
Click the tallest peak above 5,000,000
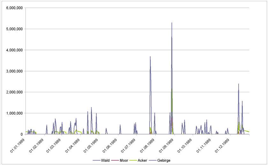pos(172,23)
